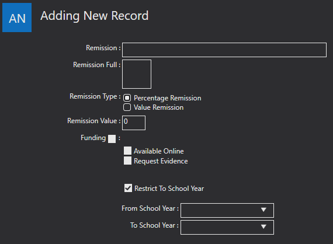Image resolution: width=333 pixels, height=244 pixels.
Task: Click the Restrict To School Year label text
Action: coord(169,189)
